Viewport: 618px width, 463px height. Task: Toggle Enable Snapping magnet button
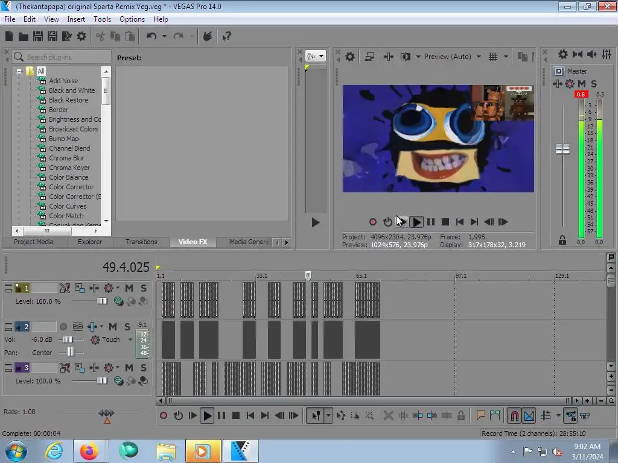click(515, 415)
